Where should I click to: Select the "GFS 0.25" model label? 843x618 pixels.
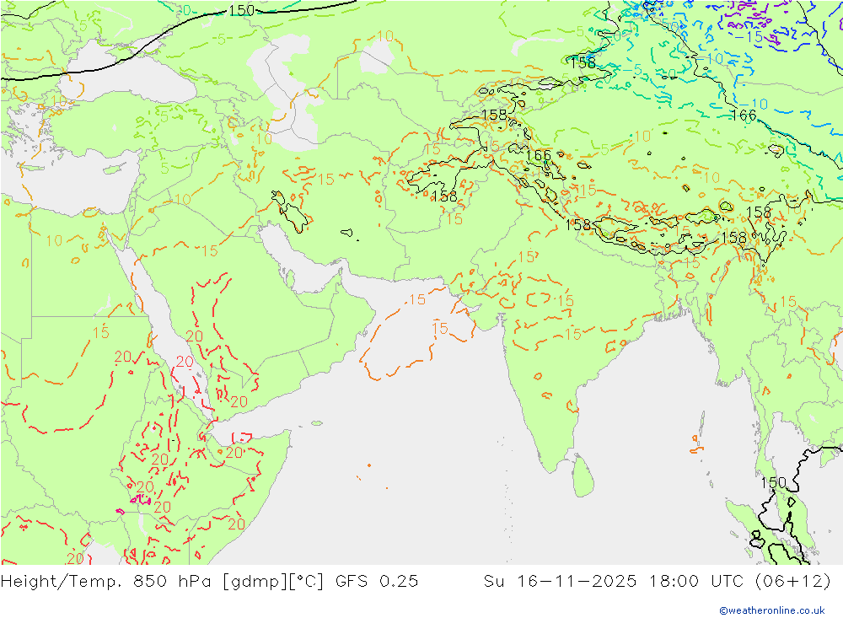coord(376,581)
